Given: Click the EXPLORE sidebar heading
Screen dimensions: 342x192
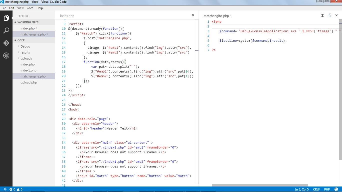Looking at the screenshot, I should click(23, 16).
